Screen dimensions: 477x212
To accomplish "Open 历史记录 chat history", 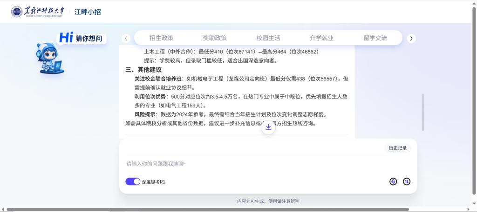I will [398, 148].
